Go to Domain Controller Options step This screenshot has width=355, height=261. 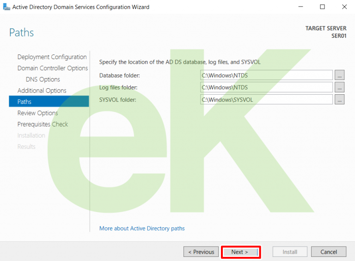[53, 68]
